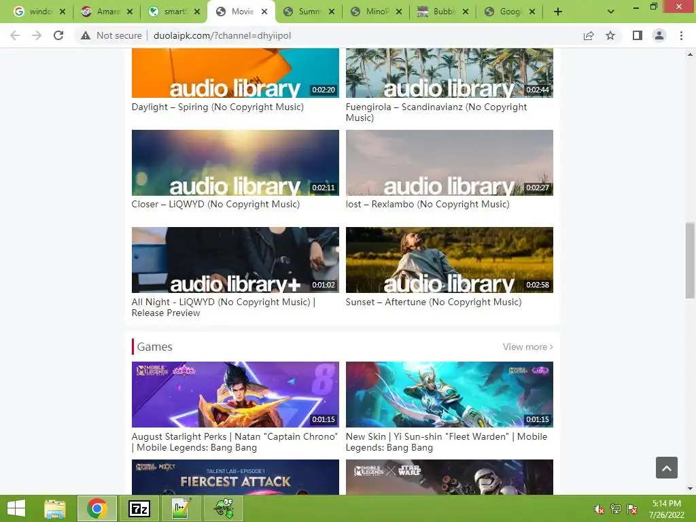Open 'All Night - LiQWYD' Release Preview link
This screenshot has height=522, width=696.
pyautogui.click(x=223, y=307)
